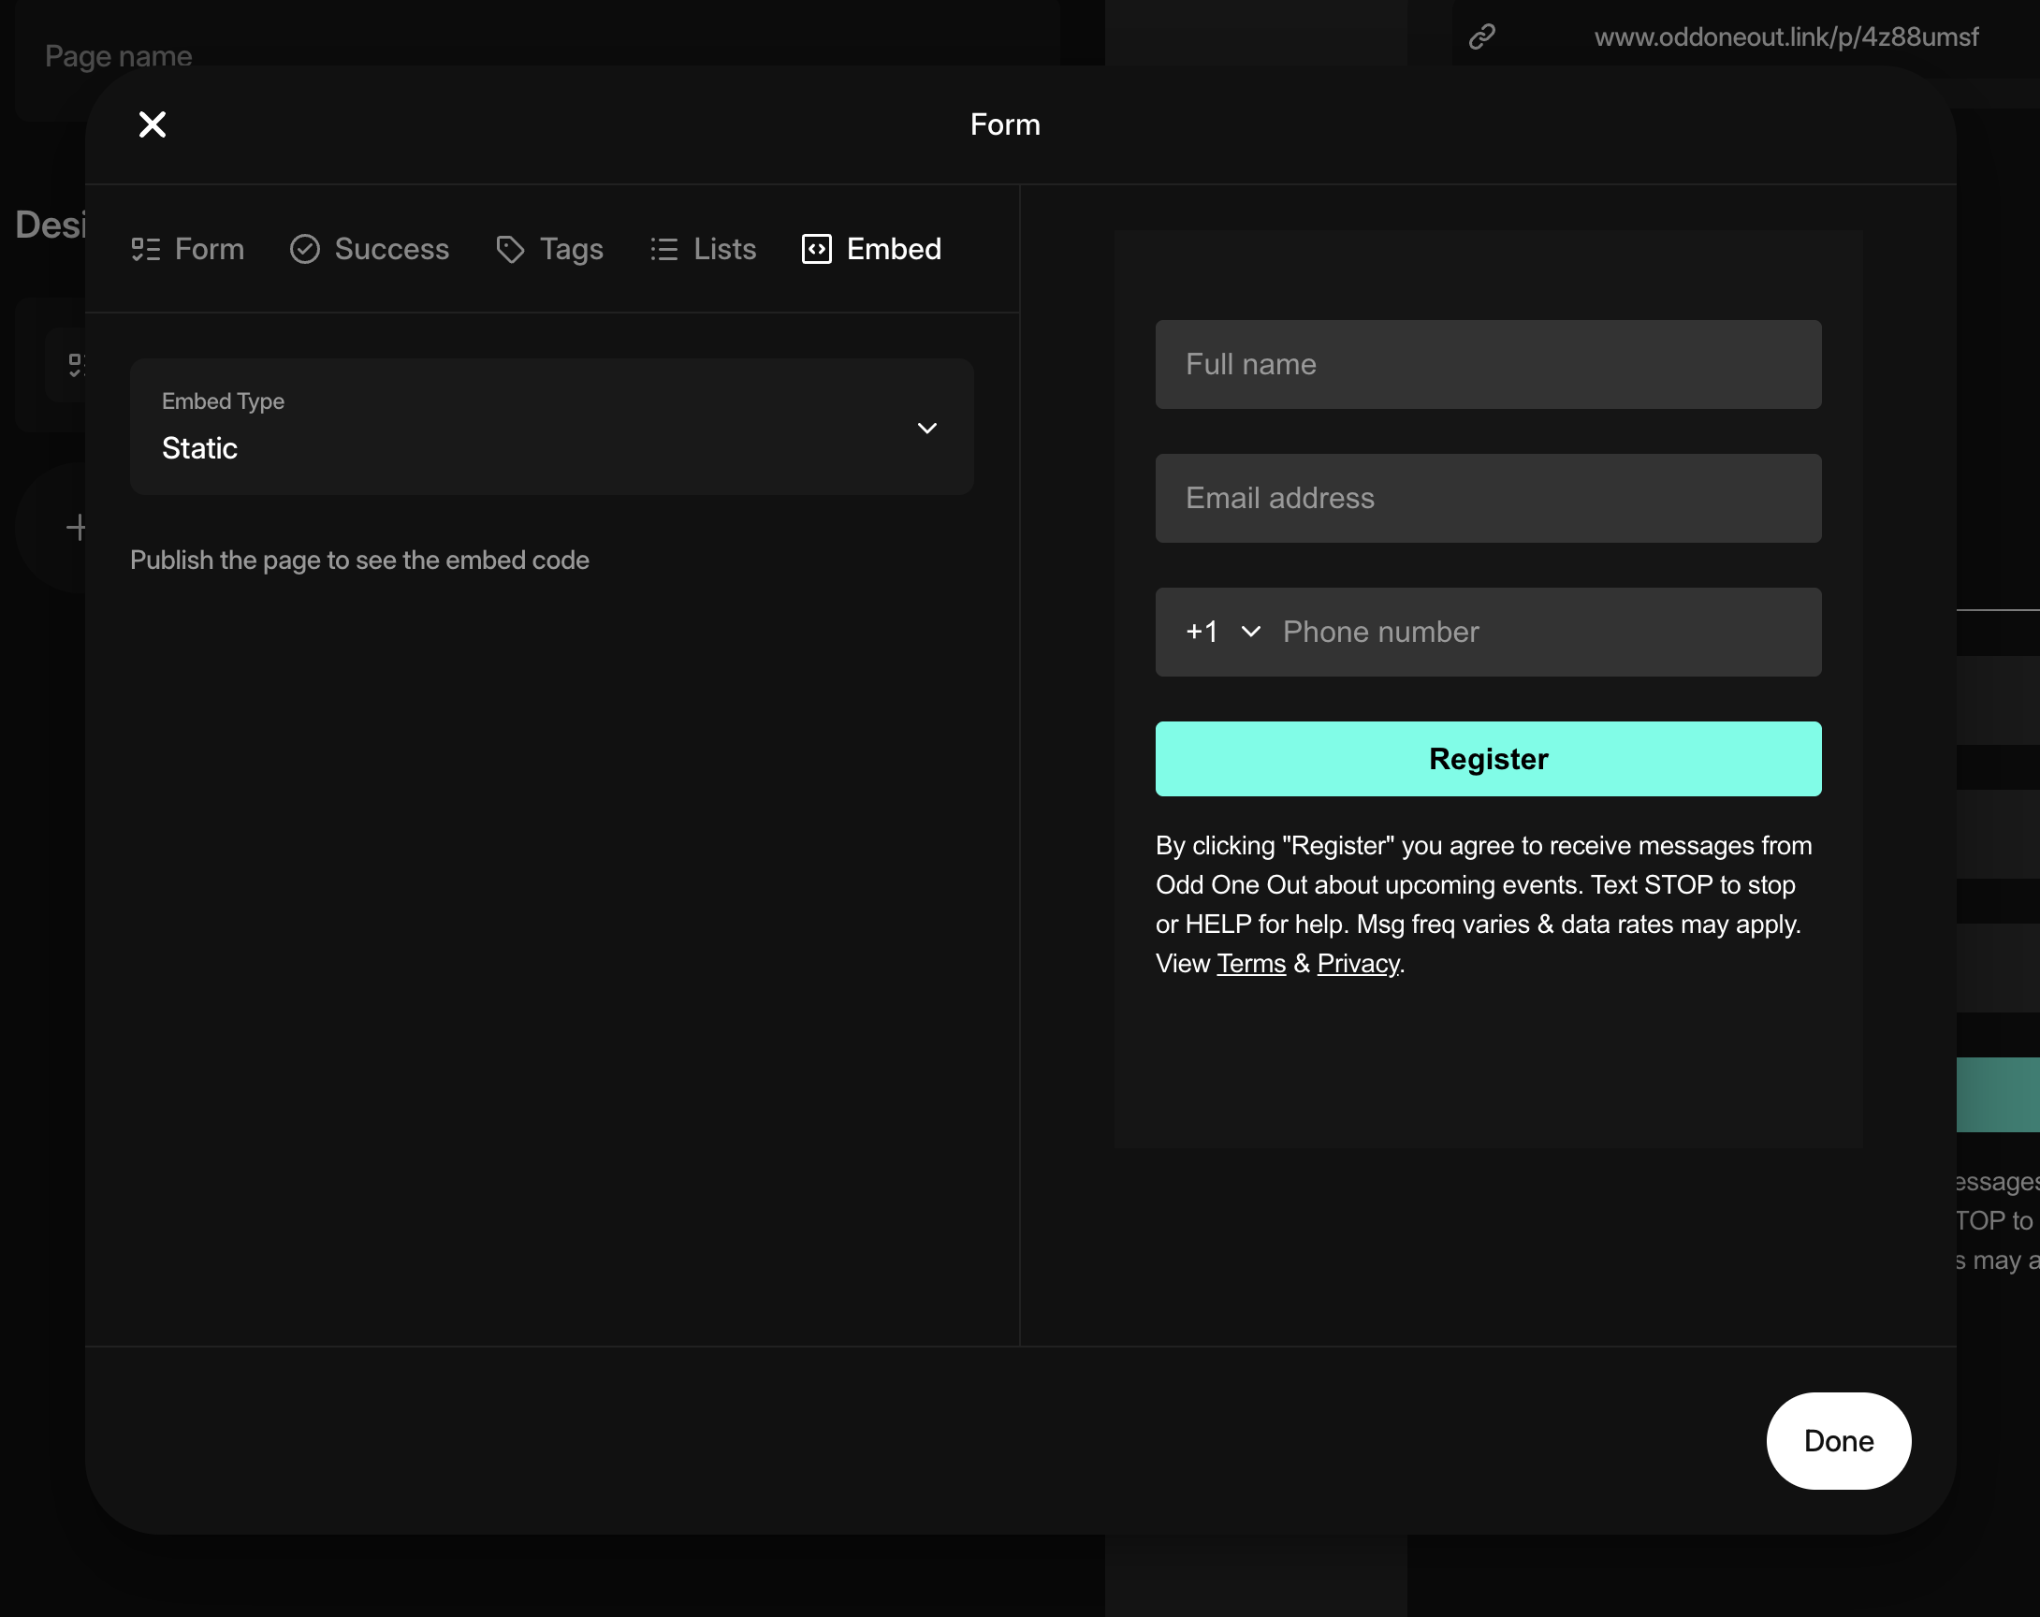Image resolution: width=2040 pixels, height=1617 pixels.
Task: Click the plus icon behind the dialog
Action: tap(76, 527)
